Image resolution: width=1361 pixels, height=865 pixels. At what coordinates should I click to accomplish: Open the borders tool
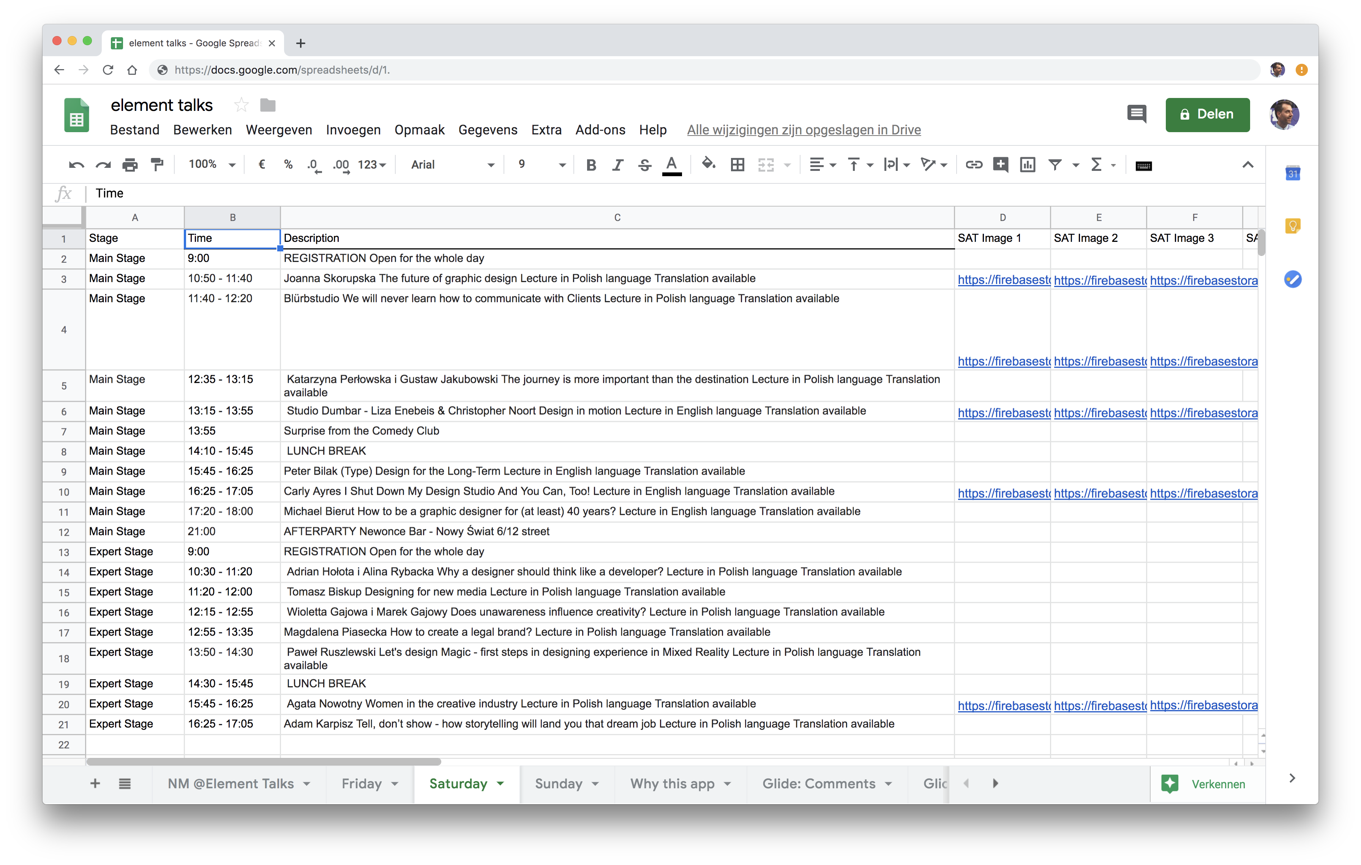pyautogui.click(x=737, y=165)
